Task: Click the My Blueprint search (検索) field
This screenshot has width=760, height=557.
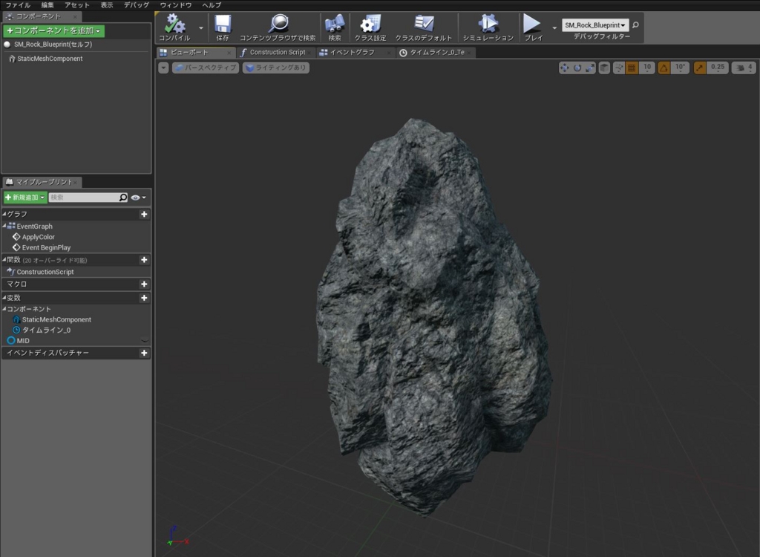Action: pos(83,198)
